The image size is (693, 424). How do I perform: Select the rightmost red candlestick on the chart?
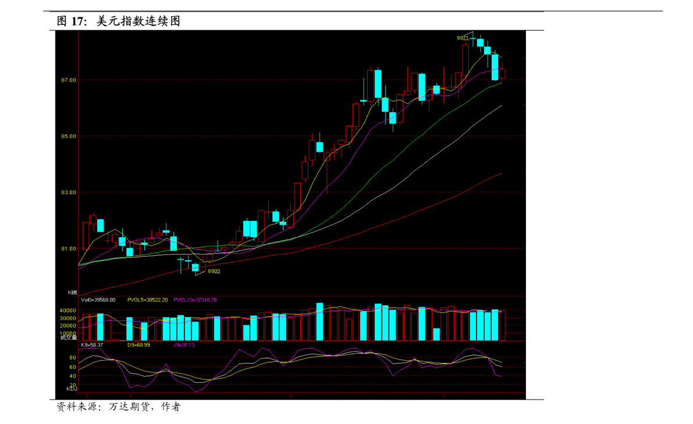(x=502, y=74)
